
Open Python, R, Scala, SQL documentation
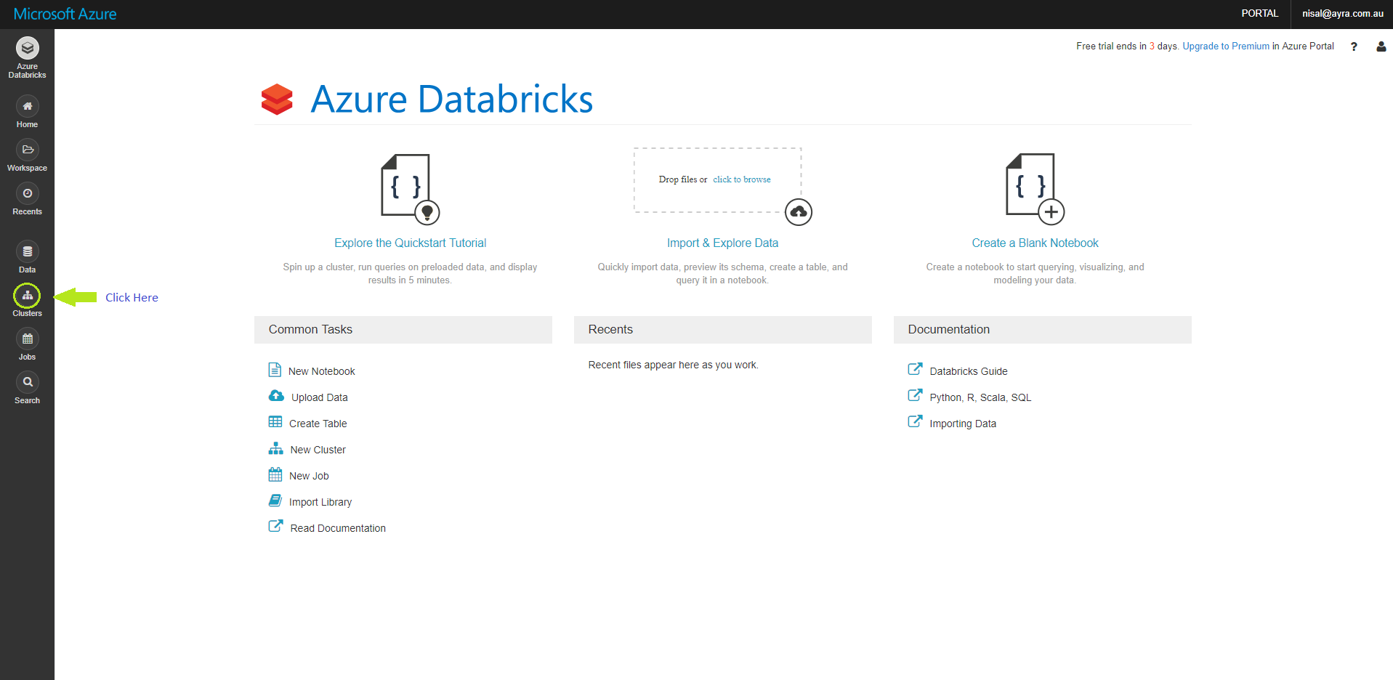pyautogui.click(x=980, y=397)
